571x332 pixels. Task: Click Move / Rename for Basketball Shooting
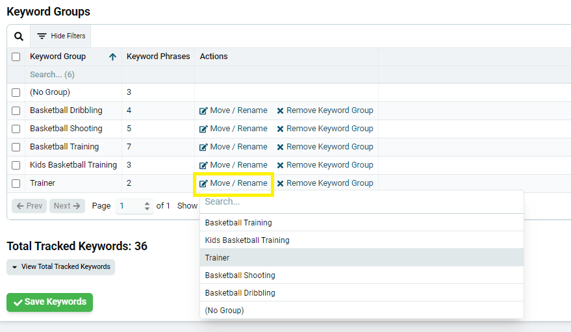233,129
